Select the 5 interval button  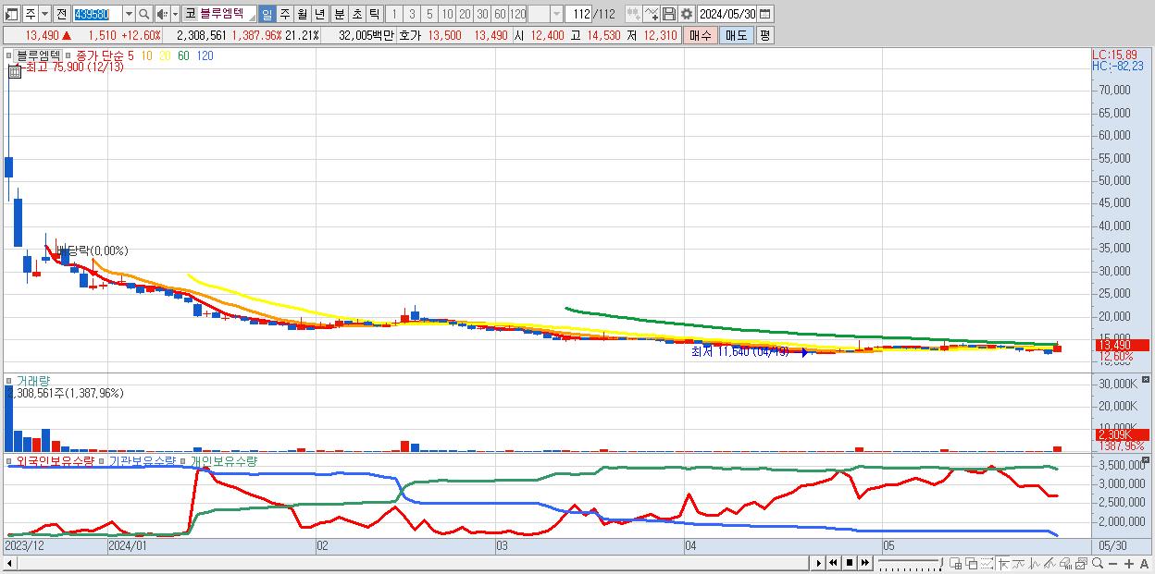[x=429, y=14]
